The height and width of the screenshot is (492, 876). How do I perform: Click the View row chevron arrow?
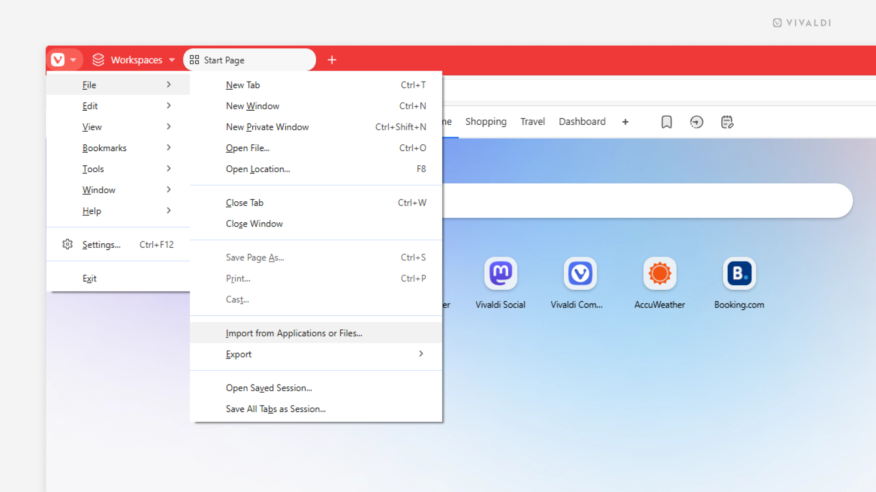(x=169, y=126)
